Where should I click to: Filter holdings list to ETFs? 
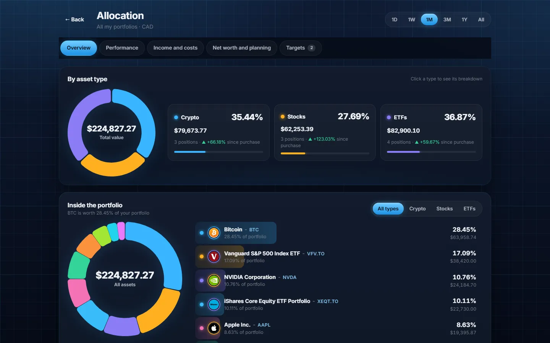coord(469,209)
